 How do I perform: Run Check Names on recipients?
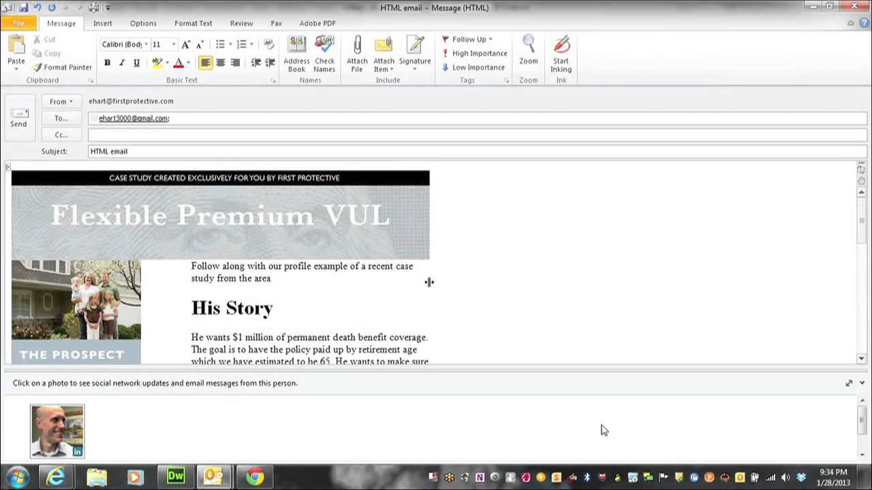(x=324, y=54)
